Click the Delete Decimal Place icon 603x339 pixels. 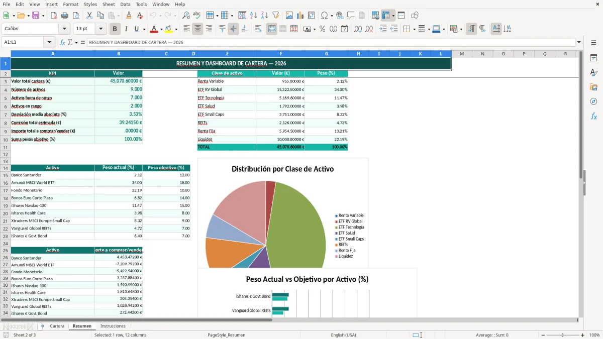(x=369, y=29)
